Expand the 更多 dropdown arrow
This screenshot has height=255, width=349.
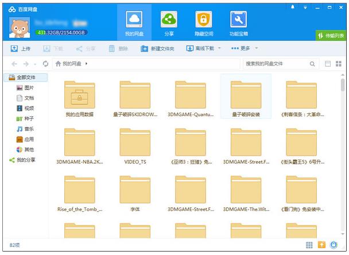256,48
